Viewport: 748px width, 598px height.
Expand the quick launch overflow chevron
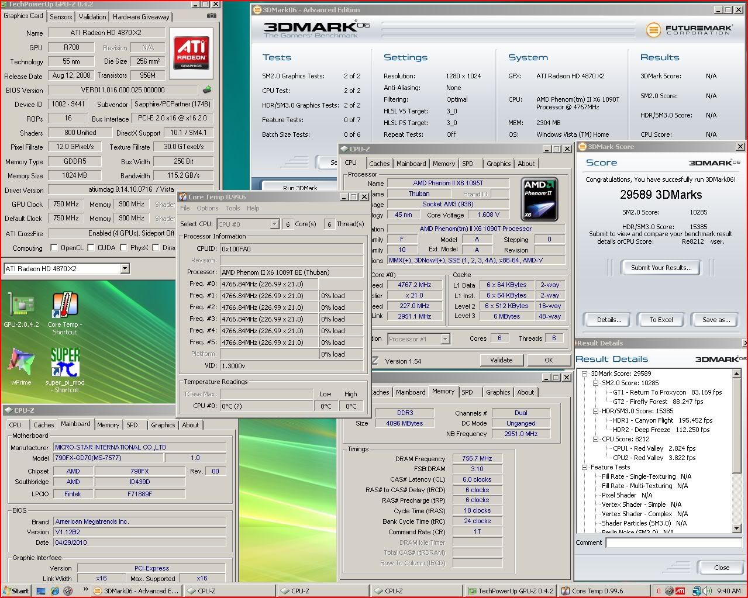coord(85,590)
